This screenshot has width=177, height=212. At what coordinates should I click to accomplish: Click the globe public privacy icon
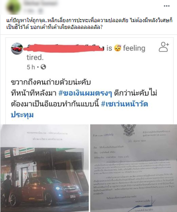coord(43,67)
